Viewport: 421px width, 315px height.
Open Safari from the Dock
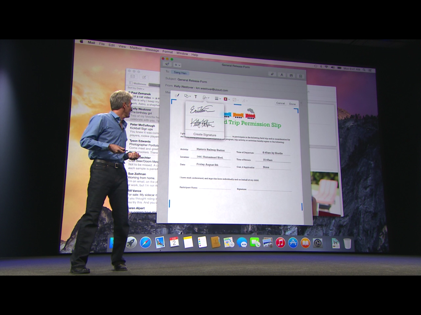tap(145, 243)
